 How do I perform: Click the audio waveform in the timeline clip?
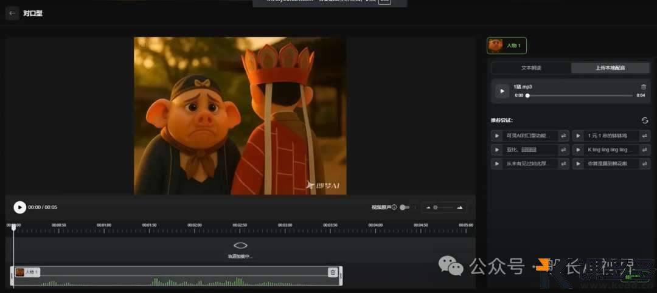(x=176, y=281)
